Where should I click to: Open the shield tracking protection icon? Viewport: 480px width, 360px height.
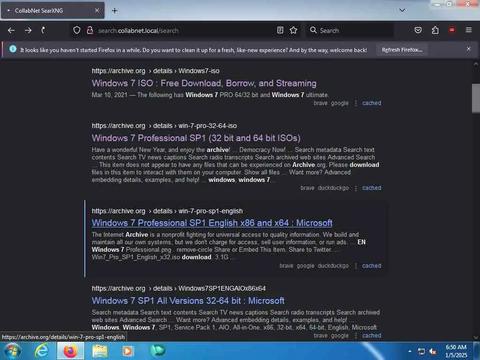[77, 30]
